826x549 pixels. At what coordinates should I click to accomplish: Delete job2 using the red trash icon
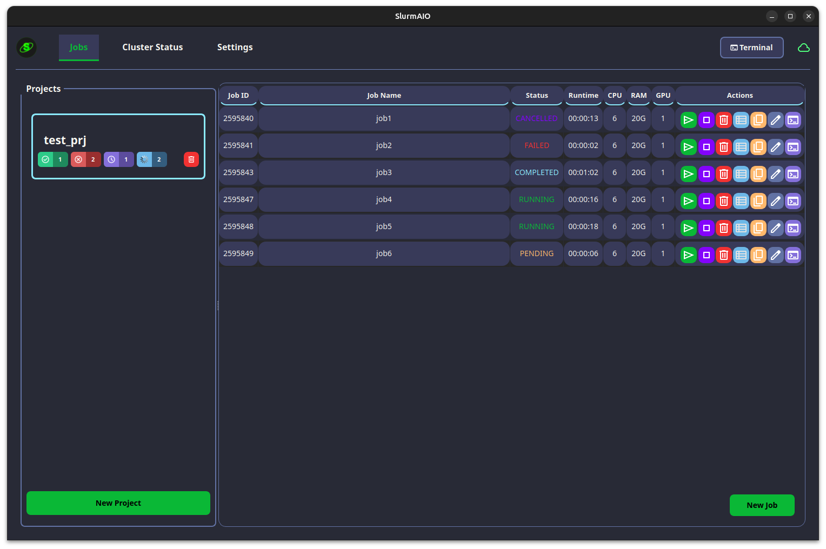pyautogui.click(x=724, y=146)
